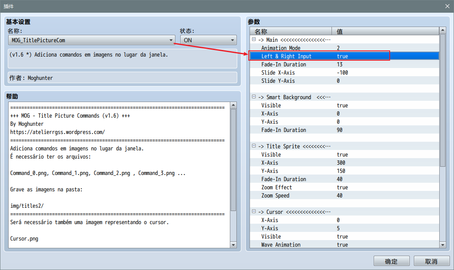
Task: Click the help text scroll down arrow
Action: point(234,245)
